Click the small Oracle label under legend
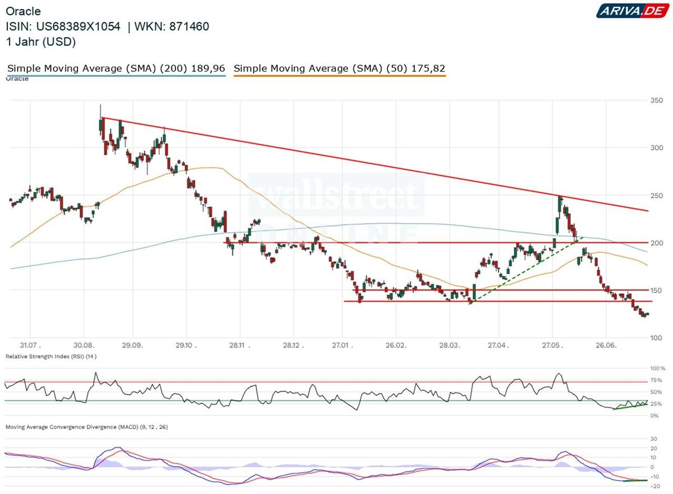This screenshot has height=494, width=673. 17,79
